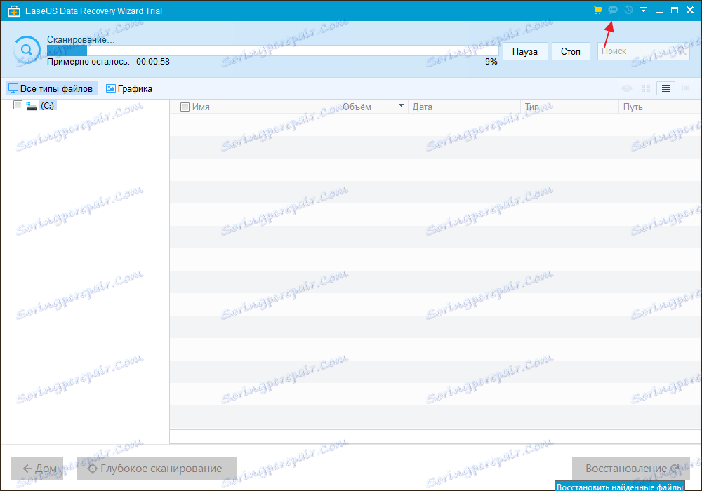Sort by Объём column header
702x491 pixels.
click(x=357, y=107)
